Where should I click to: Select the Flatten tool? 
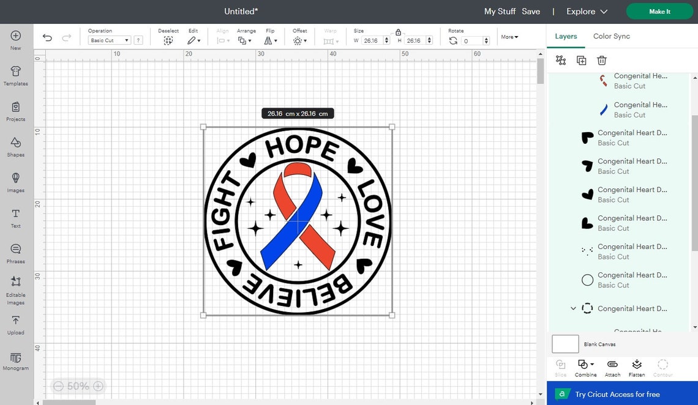click(637, 367)
